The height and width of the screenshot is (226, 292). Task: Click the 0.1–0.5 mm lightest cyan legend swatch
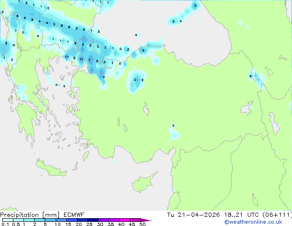coord(8,220)
